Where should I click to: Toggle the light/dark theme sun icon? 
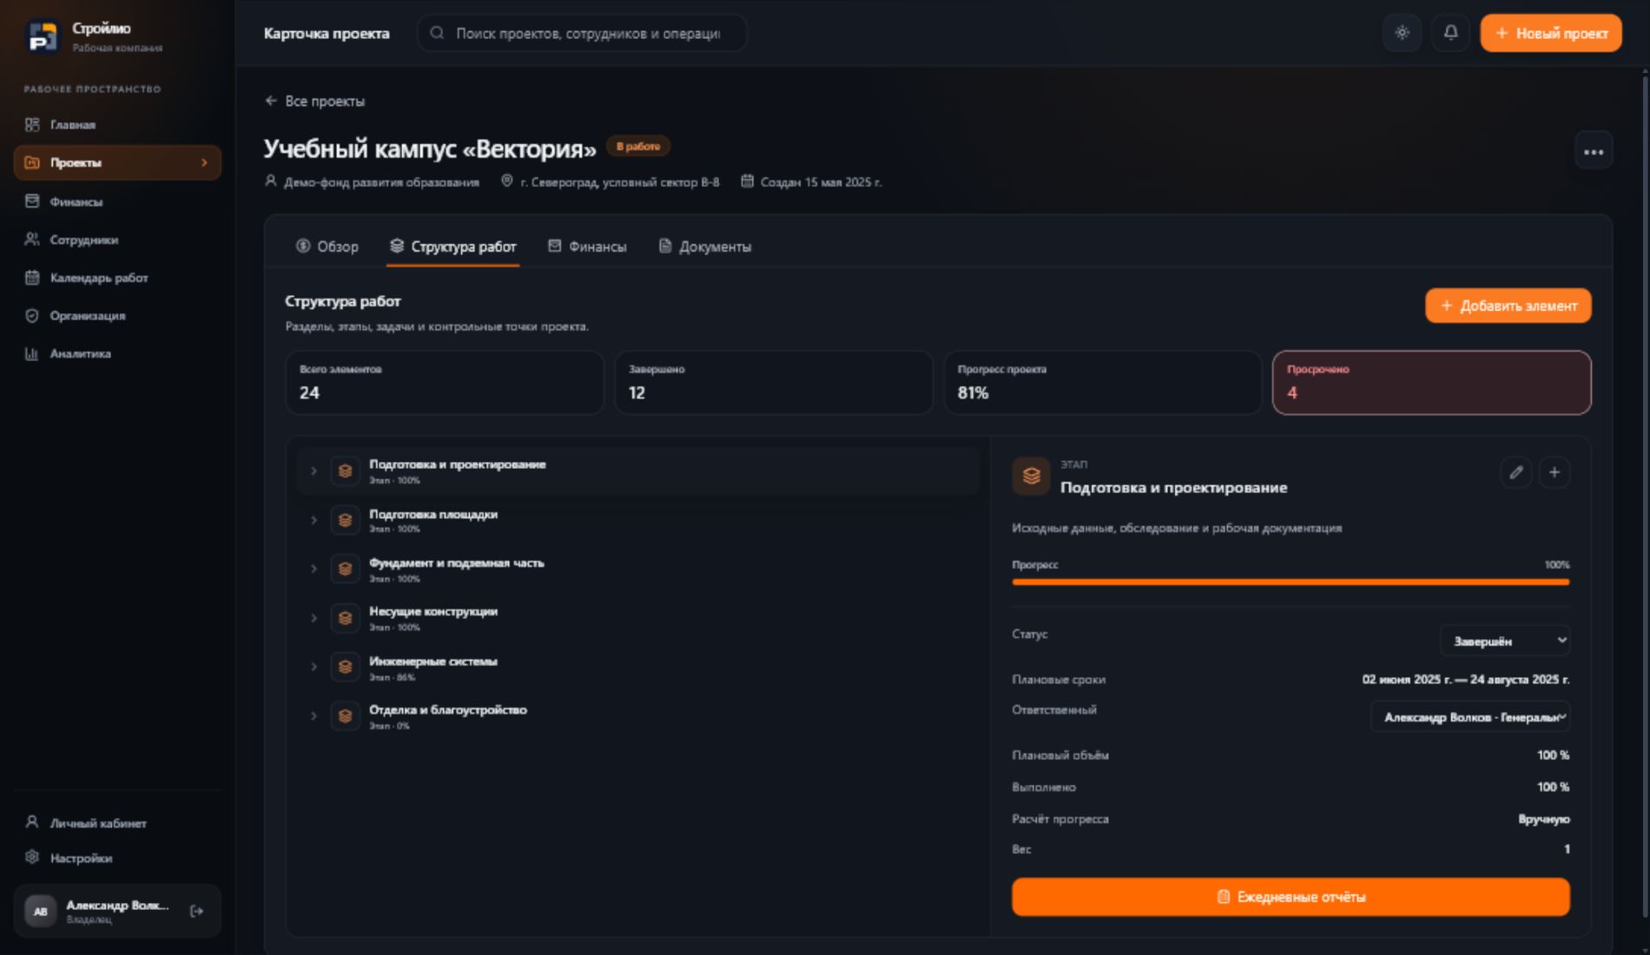[x=1402, y=33]
